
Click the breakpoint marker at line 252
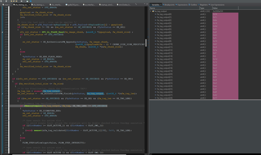[x=2, y=32]
